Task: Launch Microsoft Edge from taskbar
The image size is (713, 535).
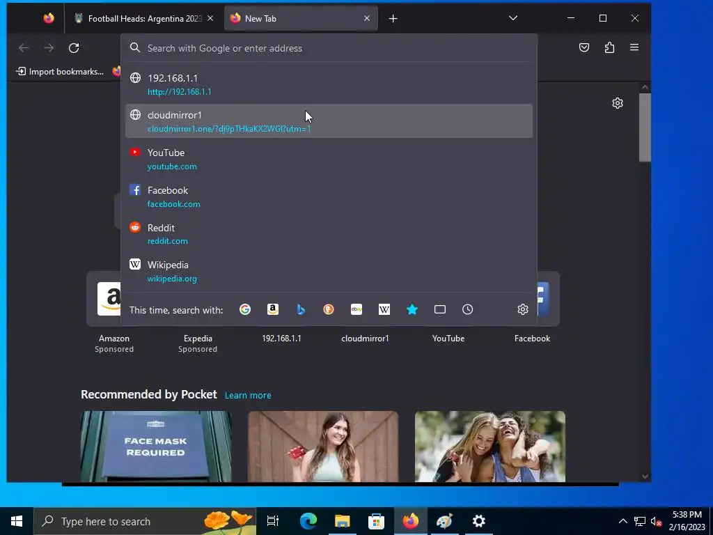Action: pyautogui.click(x=308, y=521)
